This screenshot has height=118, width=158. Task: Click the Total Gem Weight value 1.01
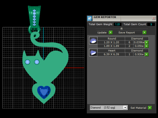(118, 24)
